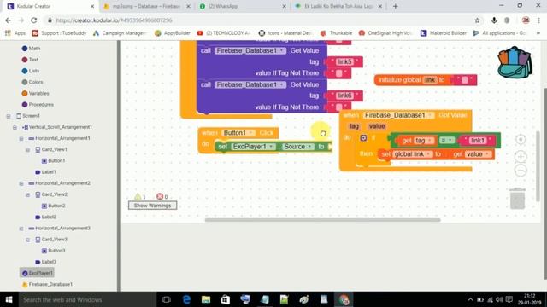This screenshot has height=307, width=547.
Task: Click the mutator gear on if block
Action: point(363,138)
